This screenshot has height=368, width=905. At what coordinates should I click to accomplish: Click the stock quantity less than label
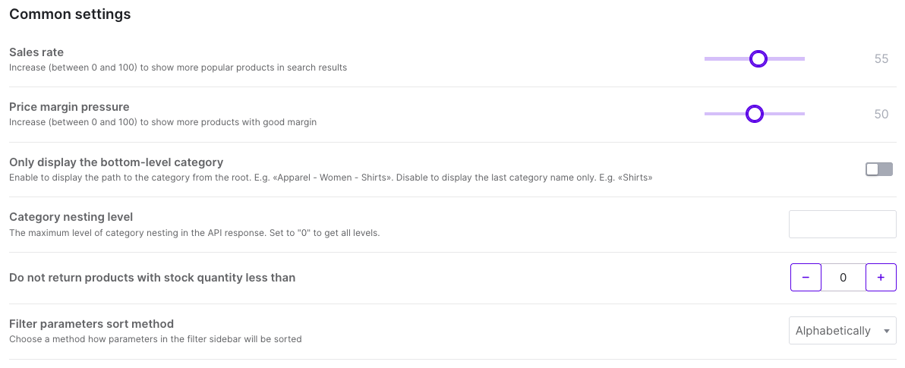point(152,278)
